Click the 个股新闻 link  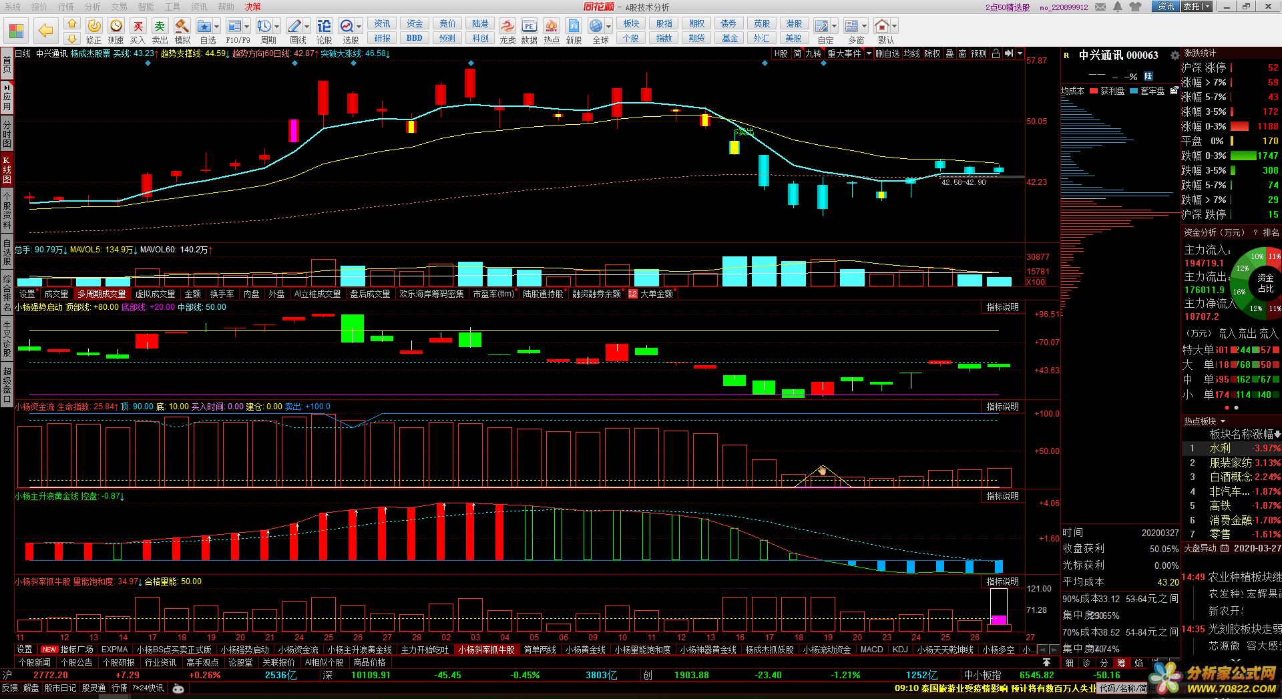(x=34, y=663)
